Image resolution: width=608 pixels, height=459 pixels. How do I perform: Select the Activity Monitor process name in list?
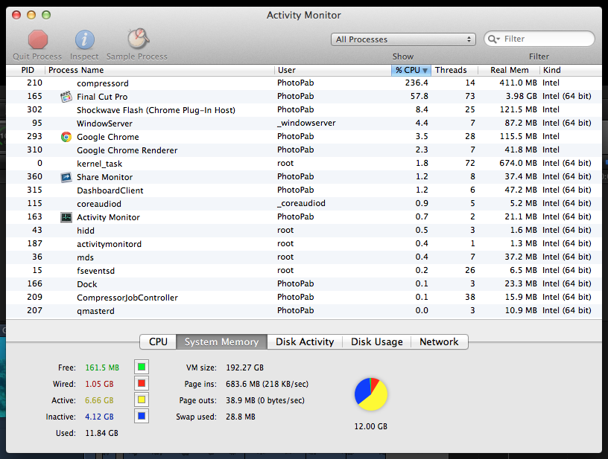[x=108, y=217]
